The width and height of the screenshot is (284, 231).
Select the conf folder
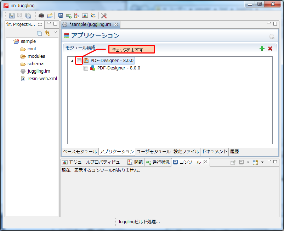(x=28, y=49)
